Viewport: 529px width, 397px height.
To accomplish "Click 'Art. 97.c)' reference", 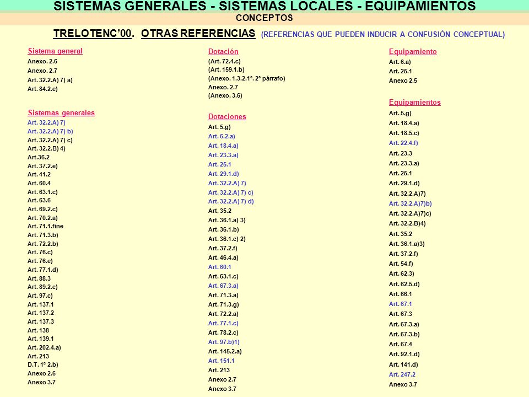I will [40, 296].
